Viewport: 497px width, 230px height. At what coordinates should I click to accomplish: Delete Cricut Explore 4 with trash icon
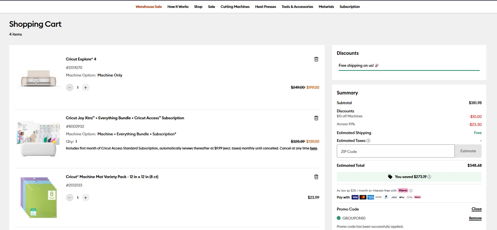[x=316, y=59]
